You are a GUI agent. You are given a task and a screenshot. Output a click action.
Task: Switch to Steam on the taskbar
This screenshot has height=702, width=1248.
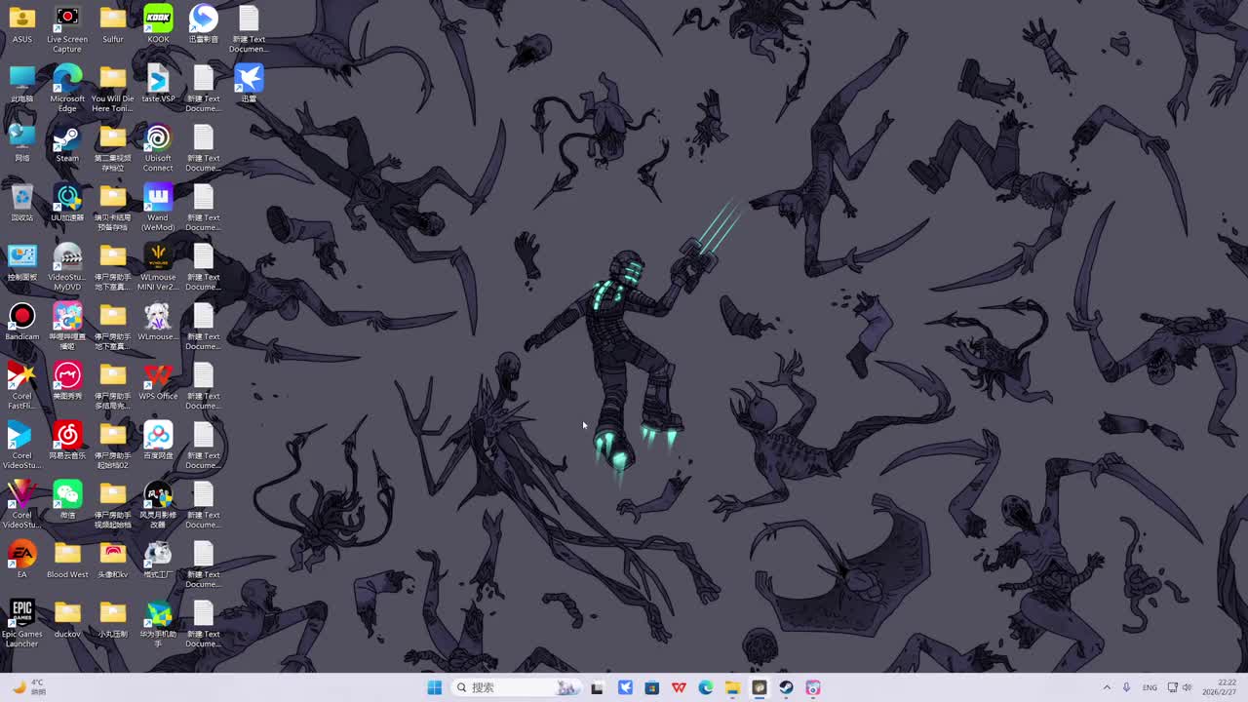click(786, 687)
